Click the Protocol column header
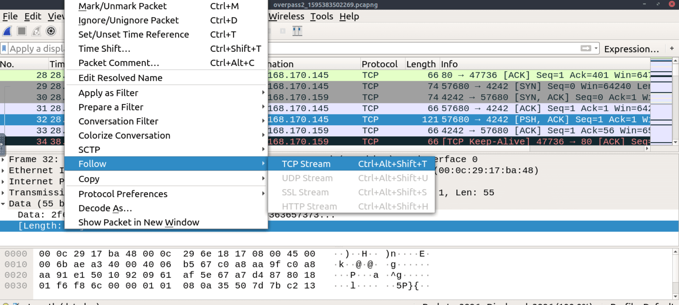 point(379,64)
